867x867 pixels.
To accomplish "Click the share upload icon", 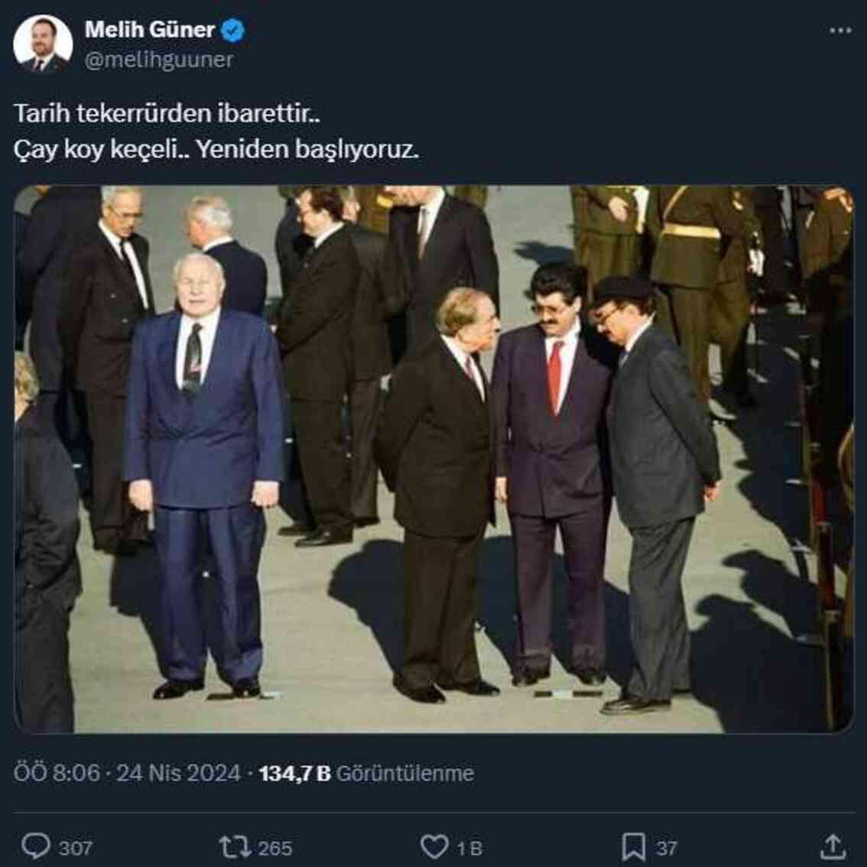I will pyautogui.click(x=832, y=846).
